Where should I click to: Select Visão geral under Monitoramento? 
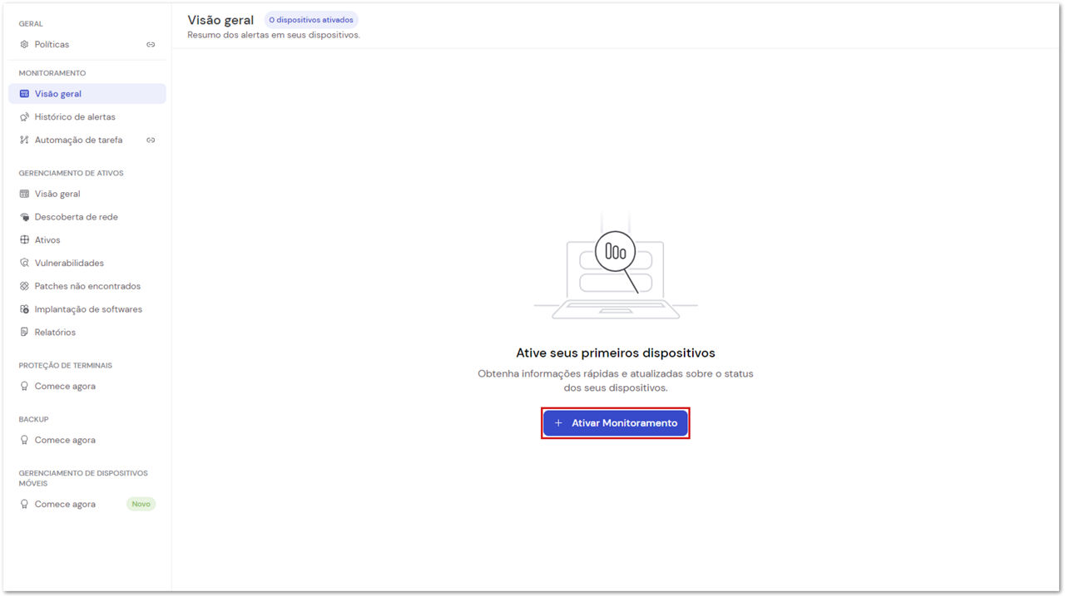[87, 94]
